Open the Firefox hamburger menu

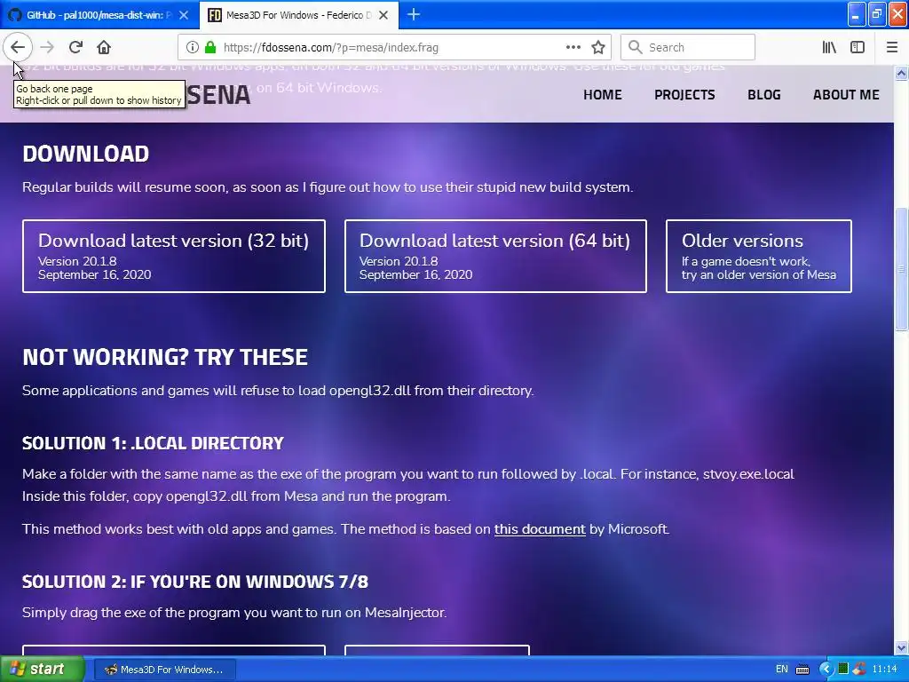coord(892,47)
